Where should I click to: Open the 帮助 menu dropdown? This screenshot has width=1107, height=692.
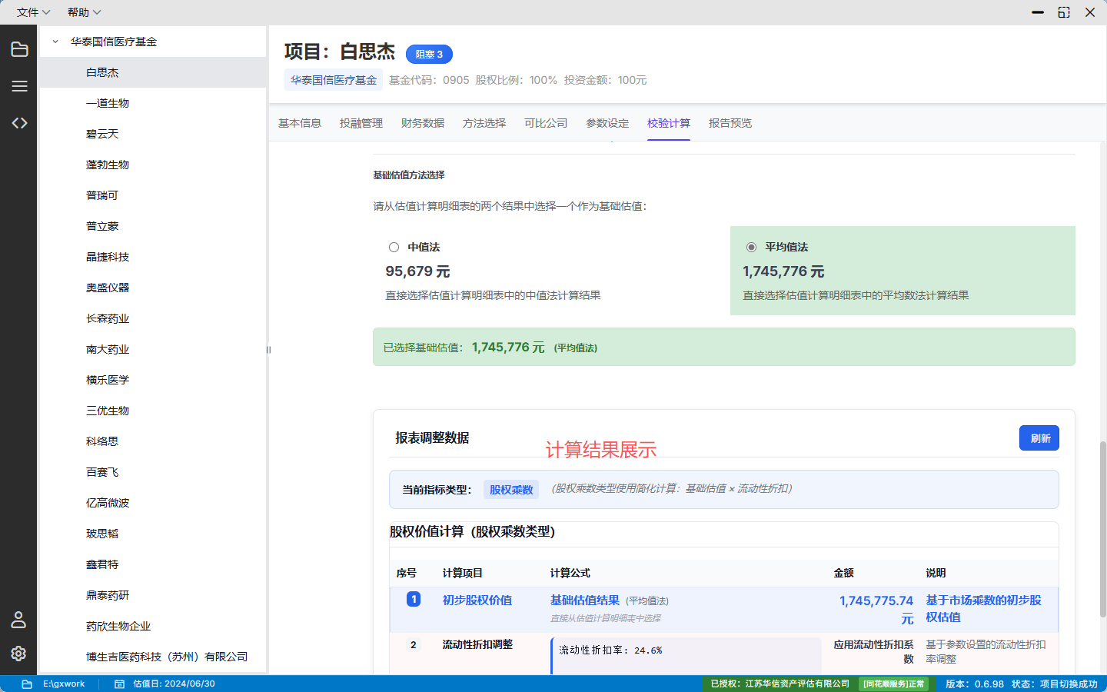coord(84,12)
